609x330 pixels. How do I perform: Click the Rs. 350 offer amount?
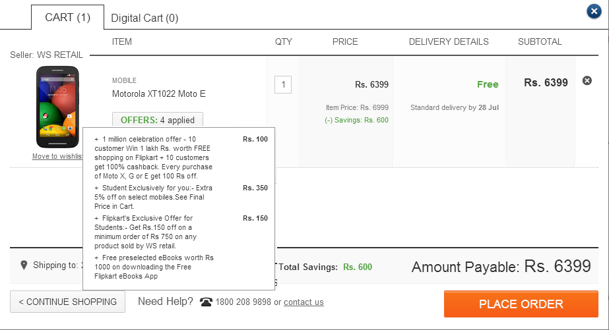(255, 188)
